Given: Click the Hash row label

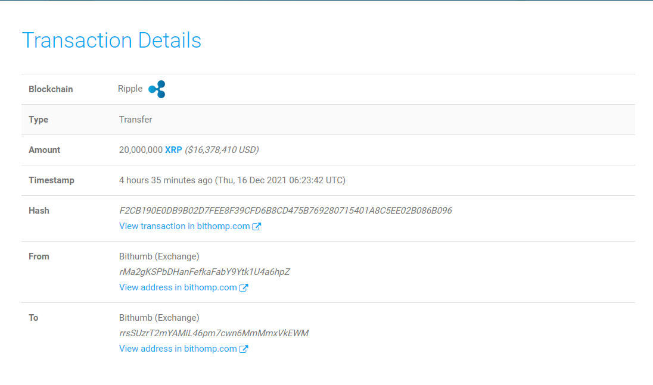Looking at the screenshot, I should pos(39,211).
